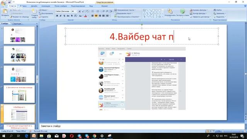The width and height of the screenshot is (247, 139).
Task: Switch to the Structure (Структура) pane tab
Action: tap(17, 24)
